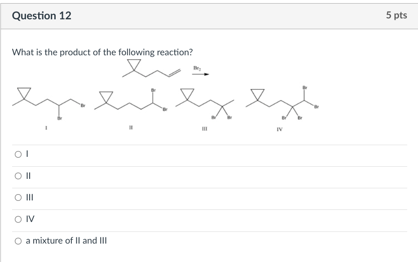The height and width of the screenshot is (262, 418).
Task: Click the Roman numeral II caption under the structure
Action: [x=131, y=128]
